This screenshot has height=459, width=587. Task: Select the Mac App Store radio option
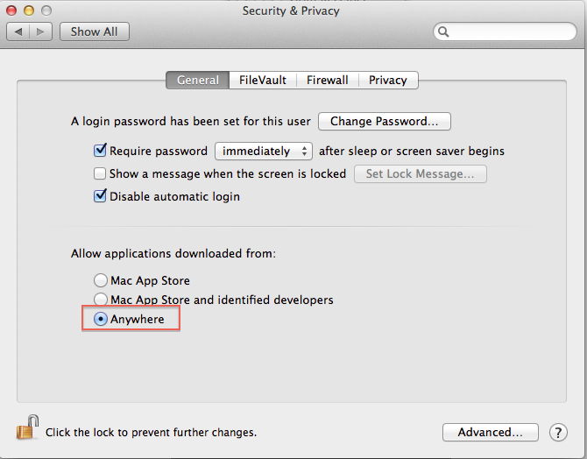click(100, 280)
